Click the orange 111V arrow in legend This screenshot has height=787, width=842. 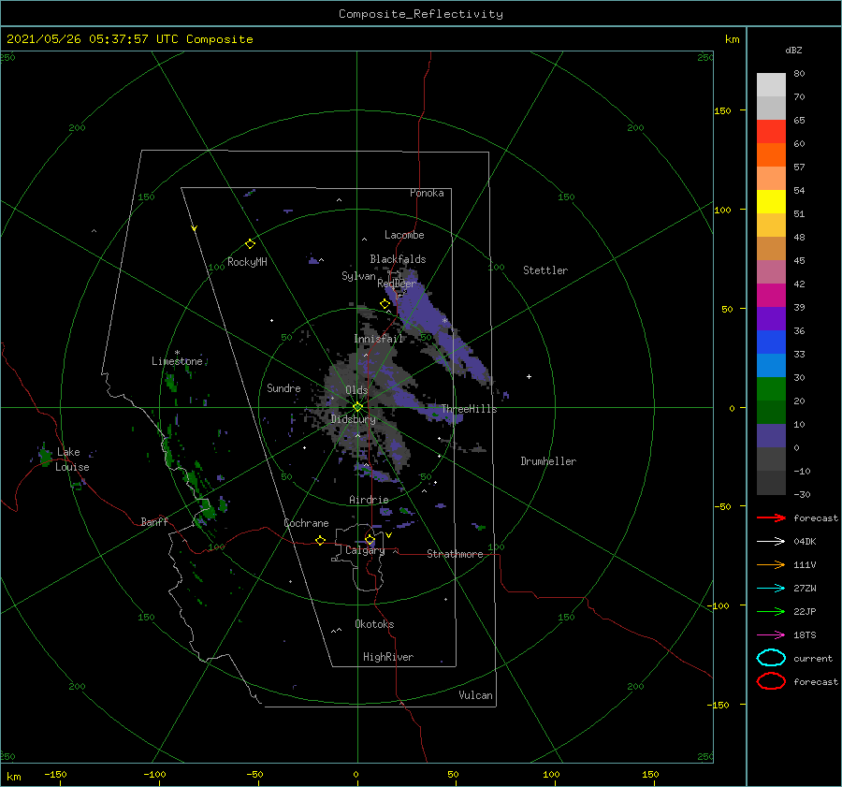(x=771, y=564)
